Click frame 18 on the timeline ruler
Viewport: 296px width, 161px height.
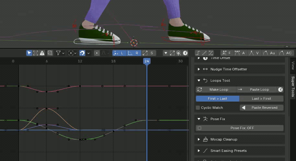coord(113,61)
